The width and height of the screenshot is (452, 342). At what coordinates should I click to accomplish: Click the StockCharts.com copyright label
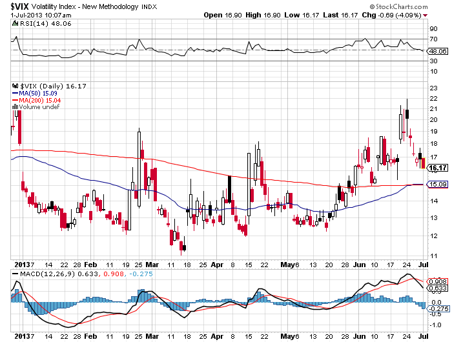[x=399, y=6]
